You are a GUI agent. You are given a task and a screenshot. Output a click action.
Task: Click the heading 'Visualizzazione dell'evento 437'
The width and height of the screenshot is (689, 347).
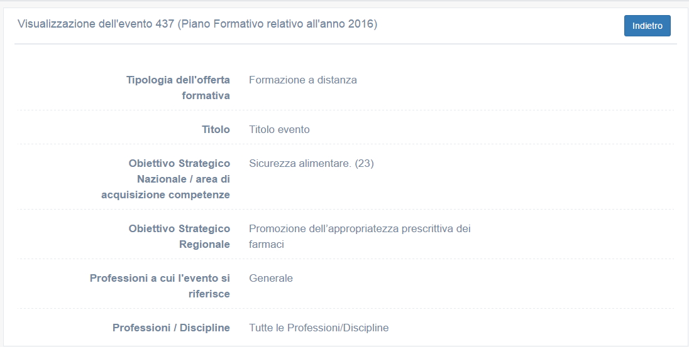(x=96, y=24)
